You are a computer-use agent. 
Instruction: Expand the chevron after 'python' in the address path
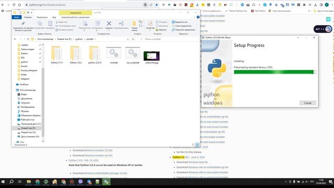click(85, 39)
